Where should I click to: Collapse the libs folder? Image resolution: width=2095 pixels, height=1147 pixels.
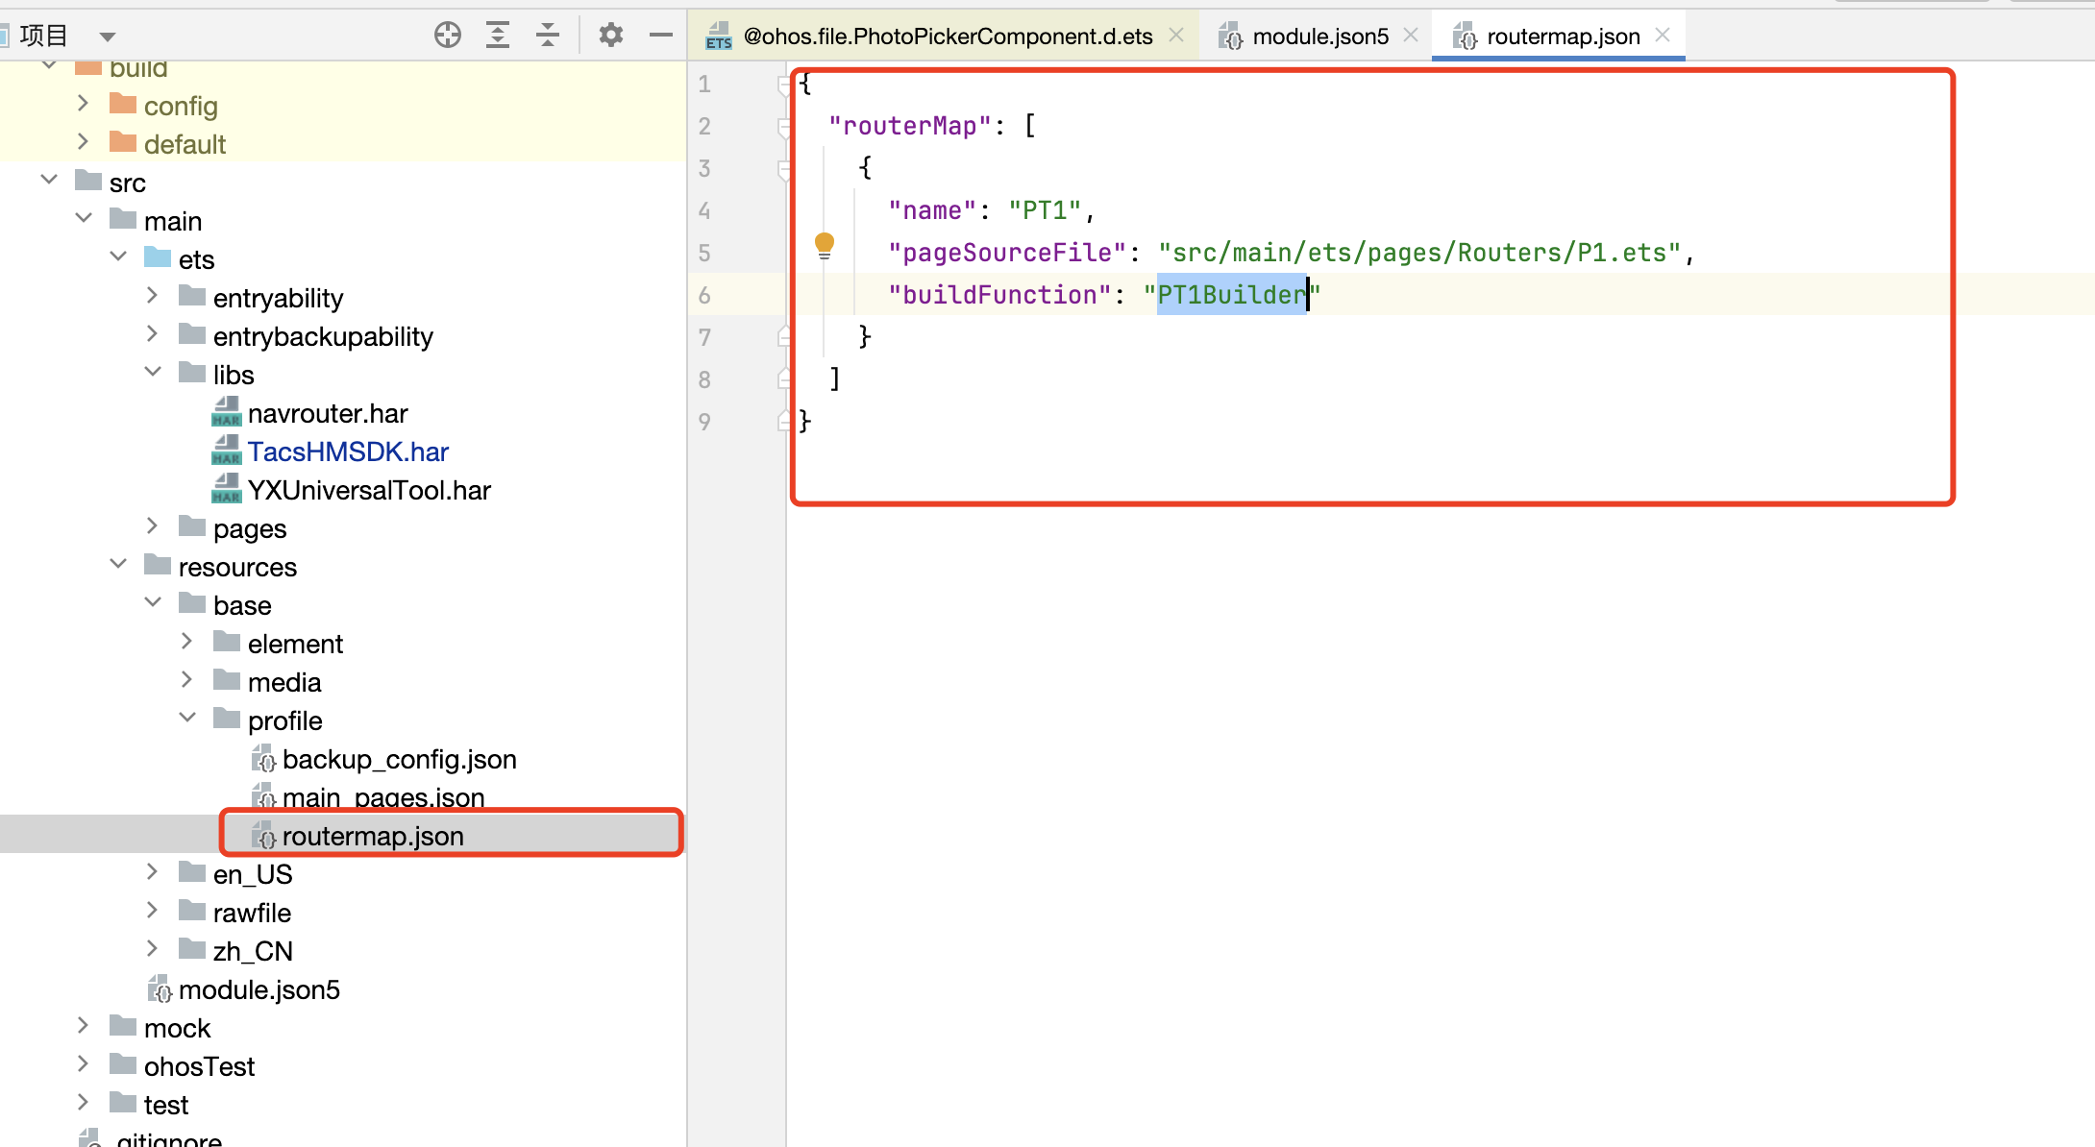click(x=153, y=372)
